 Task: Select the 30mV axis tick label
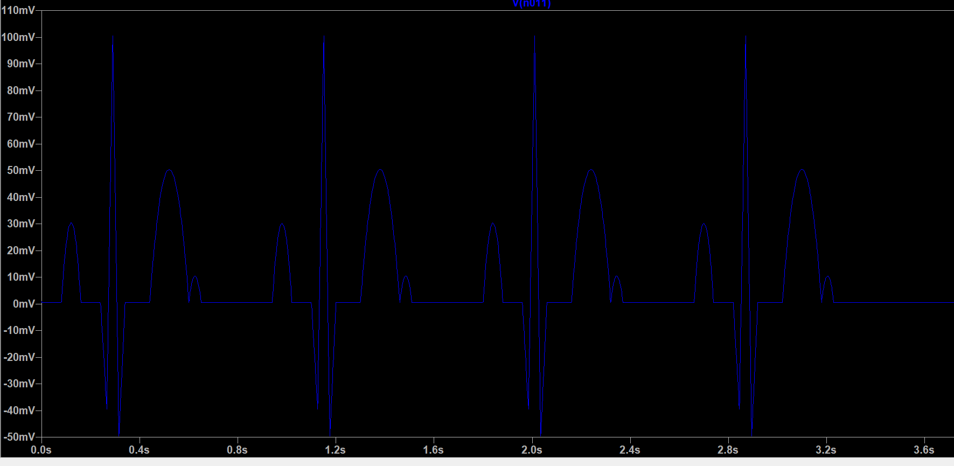click(21, 224)
